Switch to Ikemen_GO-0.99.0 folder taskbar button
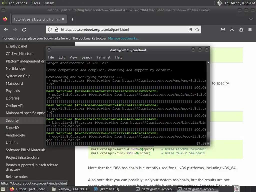The height and width of the screenshot is (192, 256). point(71,189)
